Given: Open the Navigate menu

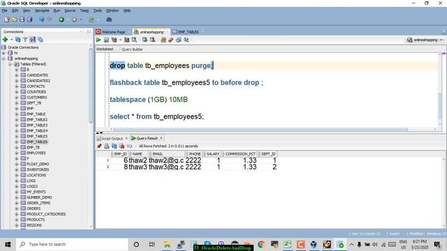Looking at the screenshot, I should 42,10.
